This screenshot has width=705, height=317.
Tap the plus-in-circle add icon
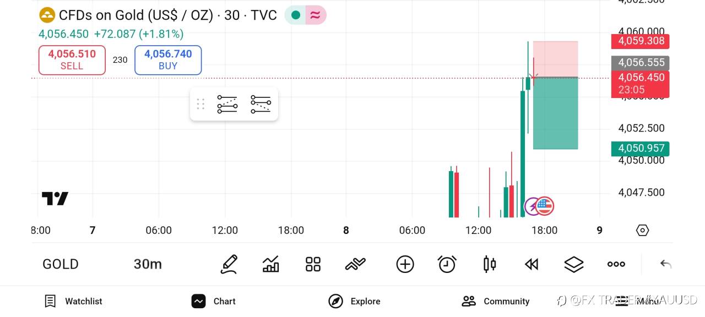click(x=405, y=264)
